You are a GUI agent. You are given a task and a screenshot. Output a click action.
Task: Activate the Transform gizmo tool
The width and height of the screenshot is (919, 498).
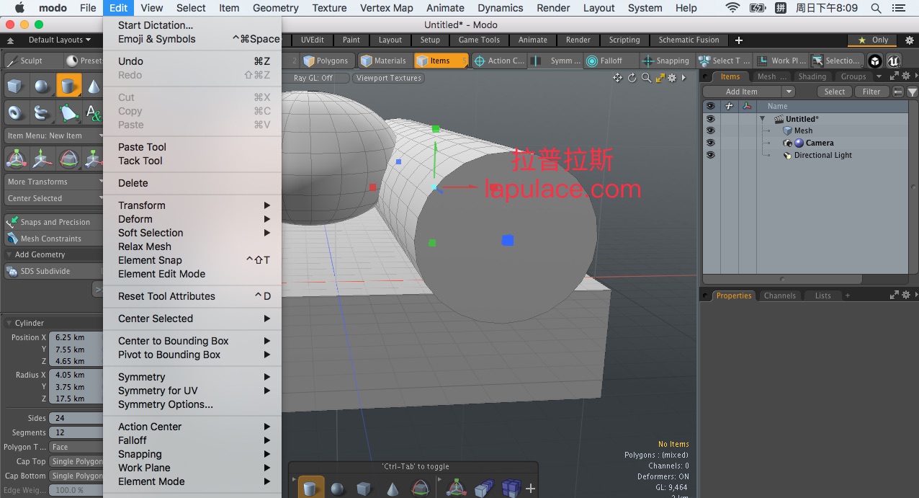[x=16, y=158]
